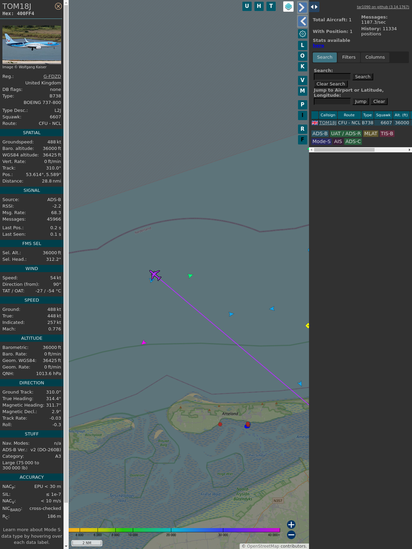Open the settings gear icon
The image size is (412, 549).
(302, 34)
